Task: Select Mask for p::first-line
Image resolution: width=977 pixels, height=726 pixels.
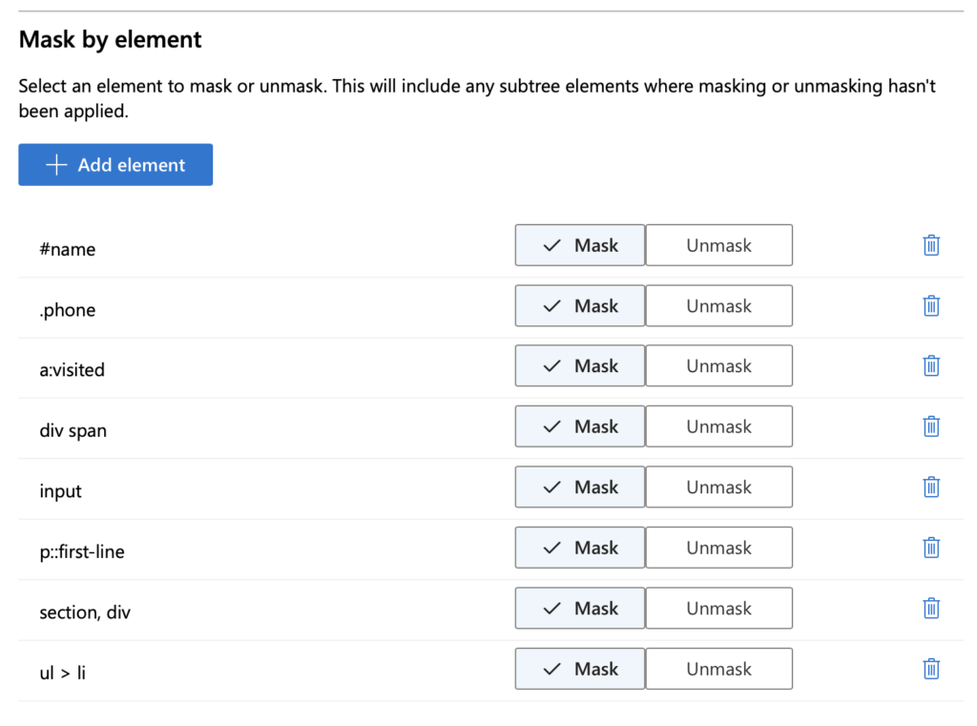Action: click(580, 548)
